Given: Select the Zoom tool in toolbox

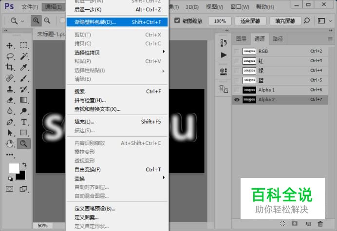Looking at the screenshot, I should 24,143.
